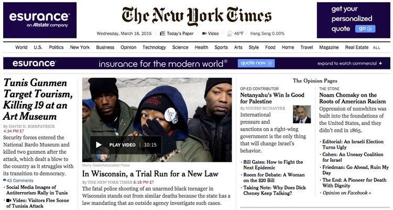Open Opinion on Facebook » link
This screenshot has width=393, height=210.
(347, 193)
